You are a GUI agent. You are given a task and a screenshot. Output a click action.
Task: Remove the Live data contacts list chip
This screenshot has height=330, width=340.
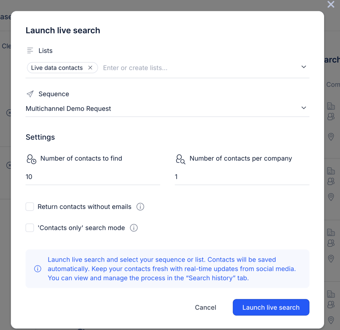tap(90, 68)
